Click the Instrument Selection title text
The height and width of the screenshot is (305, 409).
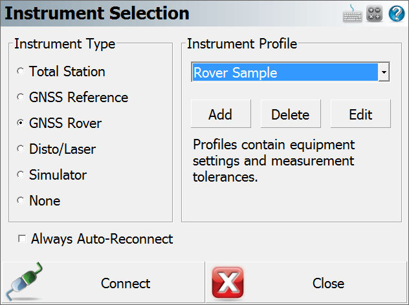click(97, 14)
